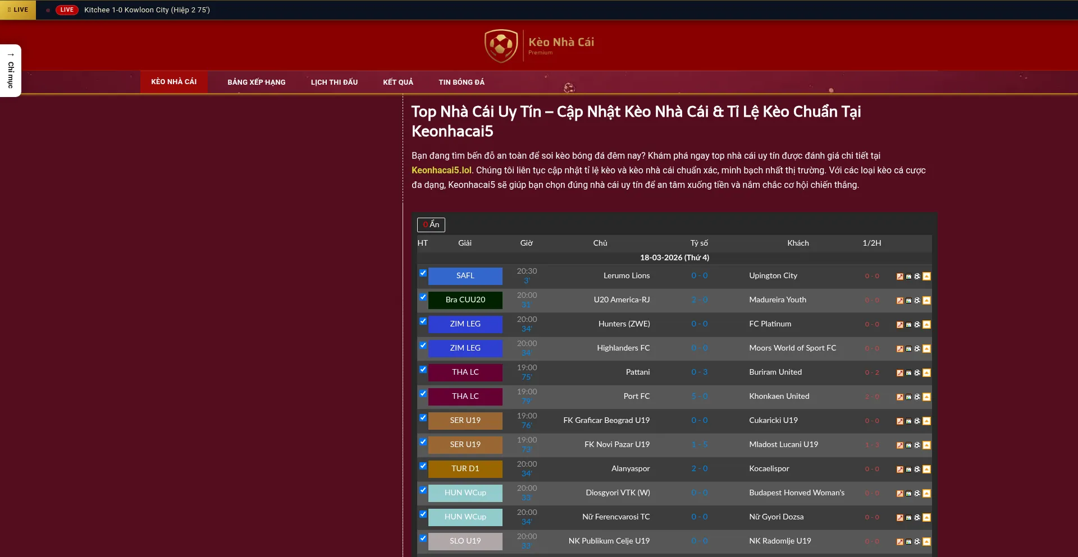Screen dimensions: 1078x557
Task: Click up-arrow button in Pattani row
Action: coord(926,372)
